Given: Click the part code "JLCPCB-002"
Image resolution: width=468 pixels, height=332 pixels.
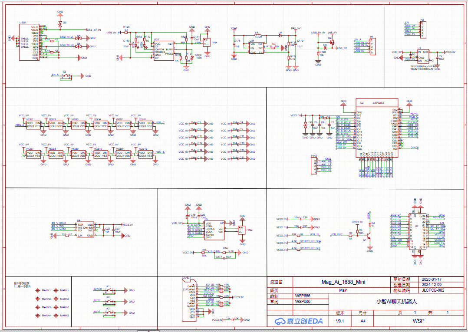Looking at the screenshot, I should coord(433,290).
